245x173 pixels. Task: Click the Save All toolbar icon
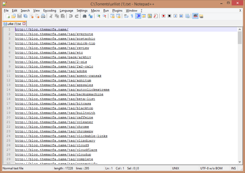(x=25, y=16)
